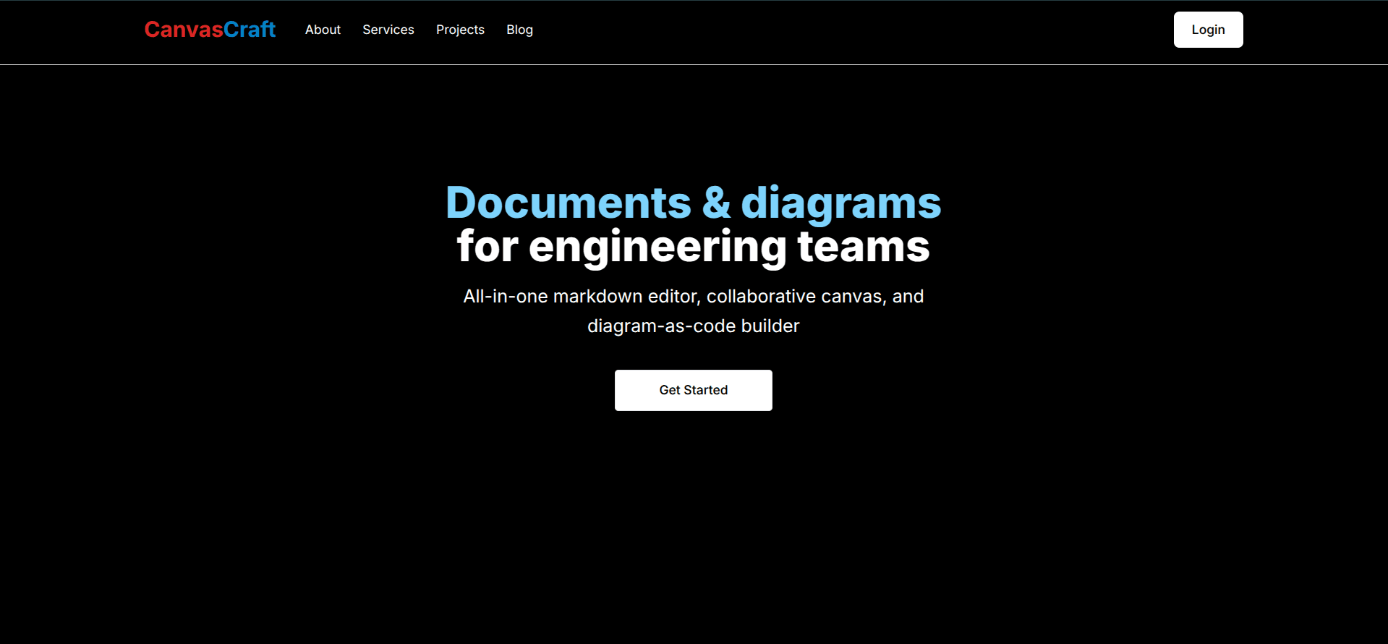Click "collaborative canvas" in the subtitle
Image resolution: width=1388 pixels, height=644 pixels.
pyautogui.click(x=794, y=297)
